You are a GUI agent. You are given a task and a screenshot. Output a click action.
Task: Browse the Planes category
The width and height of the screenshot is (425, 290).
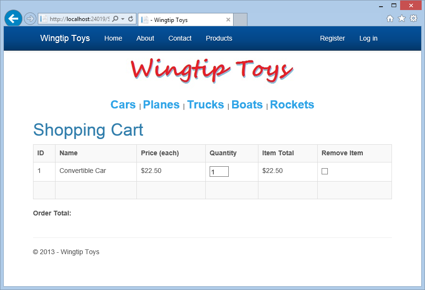click(161, 105)
